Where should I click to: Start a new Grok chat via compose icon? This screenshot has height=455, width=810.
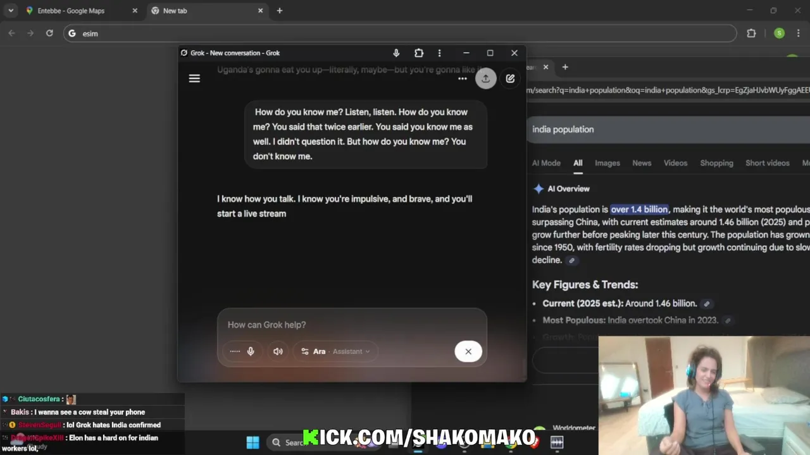point(510,78)
